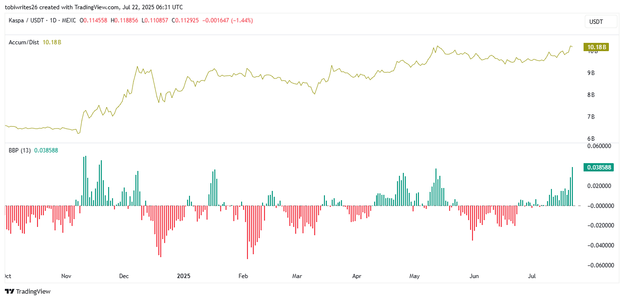Viewport: 624px width, 300px height.
Task: Click the TradingView logo icon
Action: click(x=9, y=291)
